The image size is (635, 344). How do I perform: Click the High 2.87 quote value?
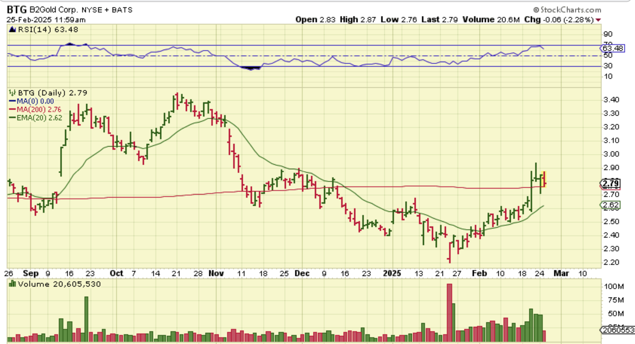tap(358, 19)
